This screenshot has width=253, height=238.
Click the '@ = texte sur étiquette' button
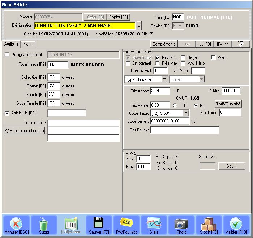click(x=24, y=131)
